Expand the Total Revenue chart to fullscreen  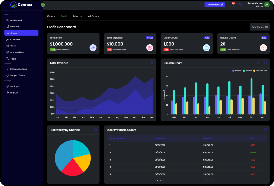click(152, 63)
